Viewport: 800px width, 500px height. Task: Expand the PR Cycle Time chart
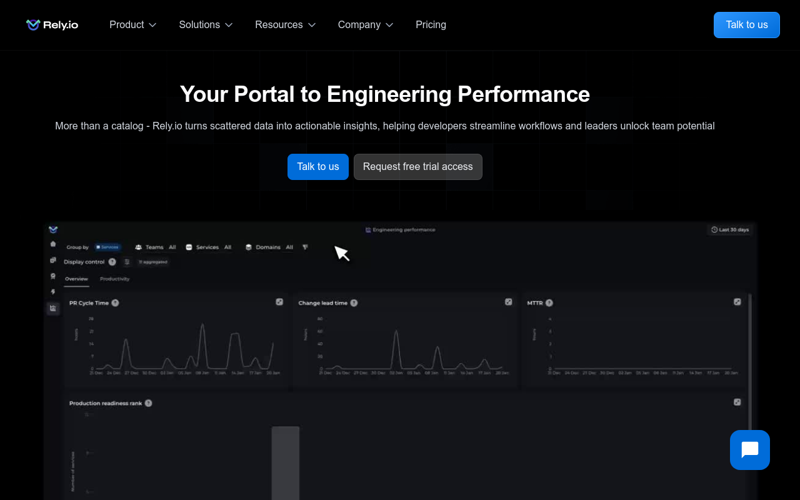[279, 302]
